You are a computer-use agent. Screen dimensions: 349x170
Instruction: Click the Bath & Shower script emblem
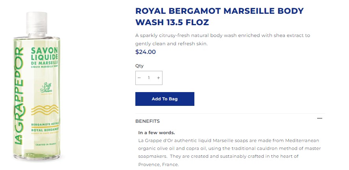pyautogui.click(x=46, y=88)
